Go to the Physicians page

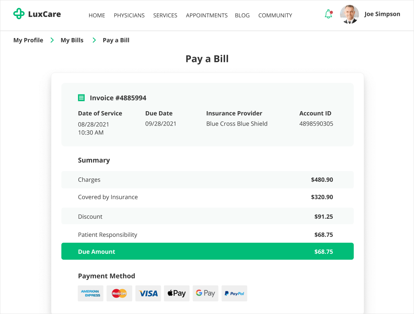129,16
